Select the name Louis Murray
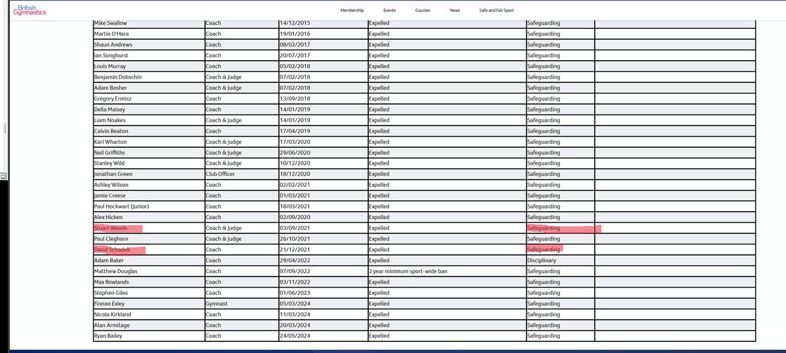Viewport: 786px width, 353px height. tap(110, 66)
